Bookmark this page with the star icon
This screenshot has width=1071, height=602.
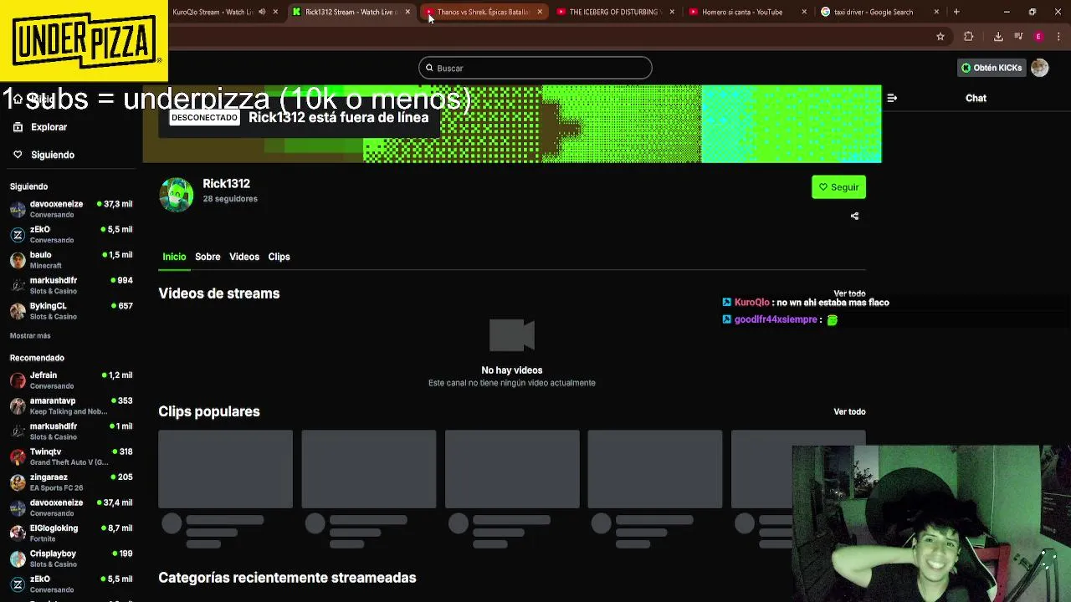pyautogui.click(x=940, y=37)
